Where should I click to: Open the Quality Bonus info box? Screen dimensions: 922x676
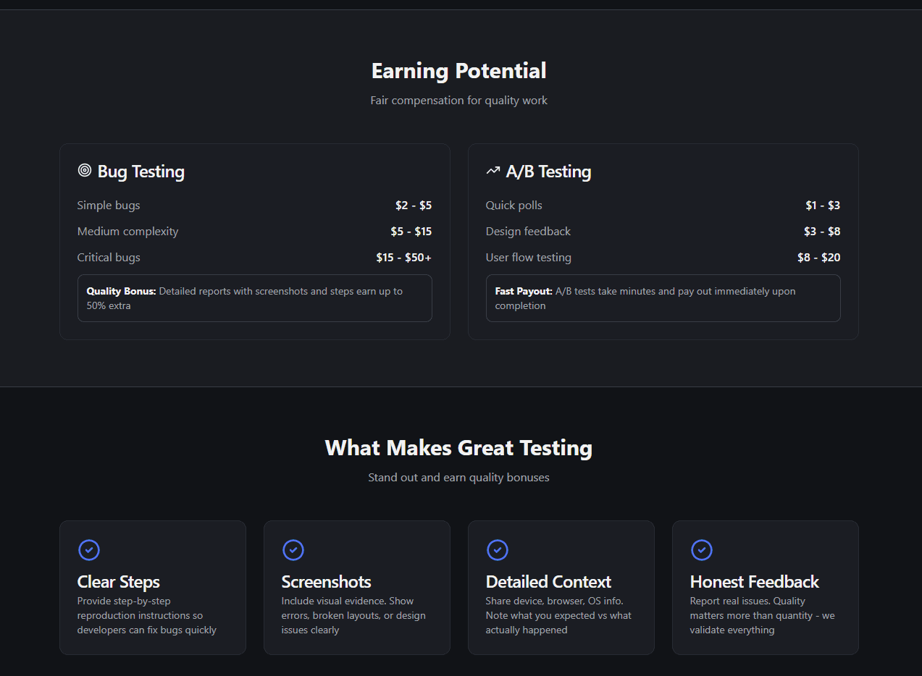pos(254,297)
